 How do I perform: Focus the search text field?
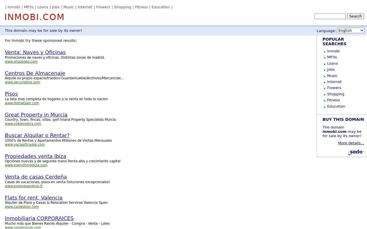pos(330,16)
